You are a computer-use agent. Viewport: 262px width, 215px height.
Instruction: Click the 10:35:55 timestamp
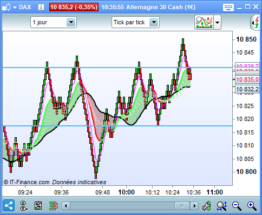(x=113, y=7)
